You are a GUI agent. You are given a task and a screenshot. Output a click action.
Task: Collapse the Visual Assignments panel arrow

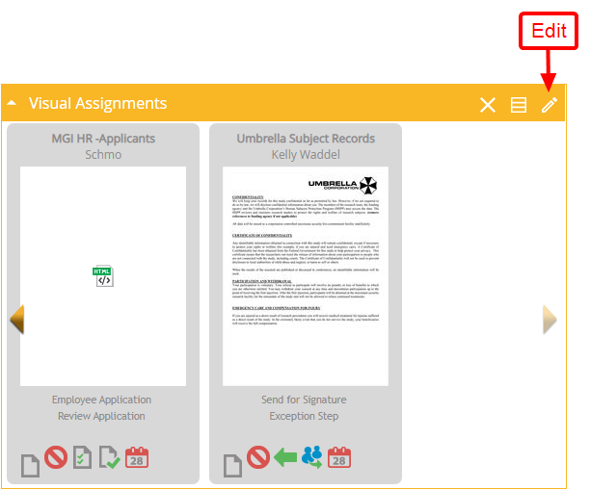[x=12, y=103]
